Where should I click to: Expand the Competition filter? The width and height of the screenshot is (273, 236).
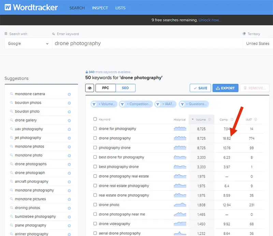tap(136, 104)
